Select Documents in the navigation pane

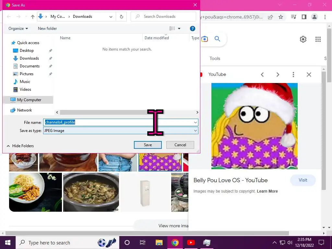point(30,66)
